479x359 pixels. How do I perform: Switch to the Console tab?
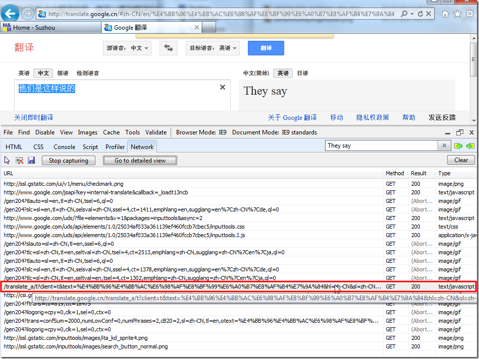coord(65,147)
